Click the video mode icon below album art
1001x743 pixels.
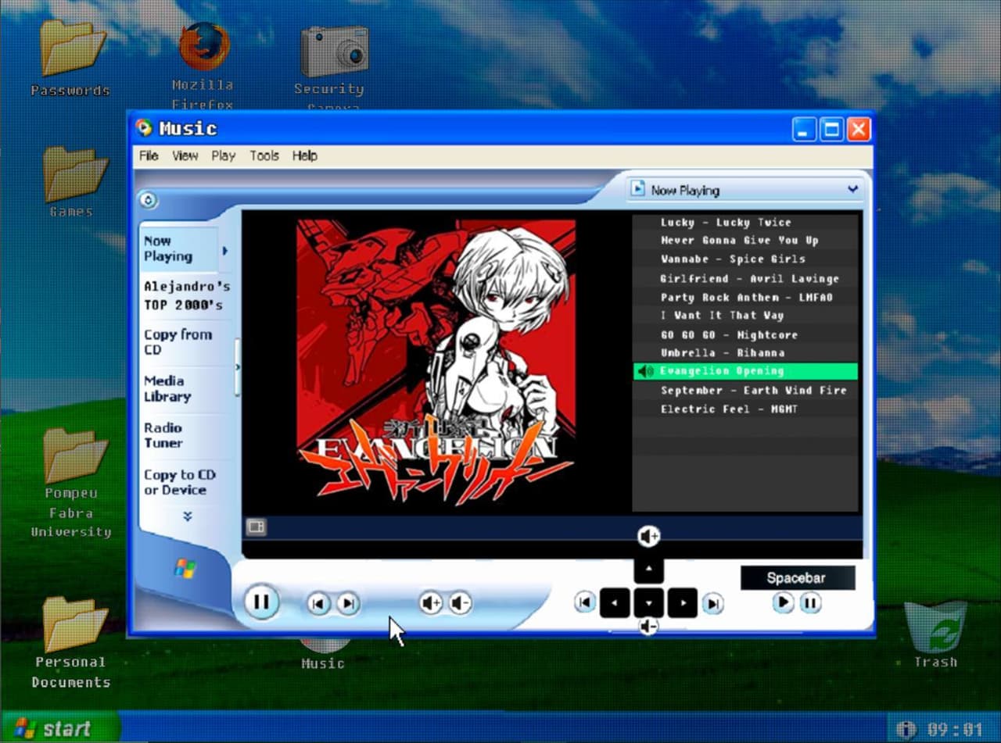pyautogui.click(x=256, y=527)
